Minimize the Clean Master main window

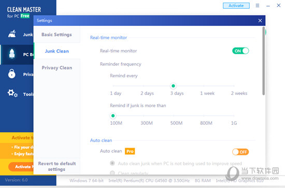tap(268, 6)
